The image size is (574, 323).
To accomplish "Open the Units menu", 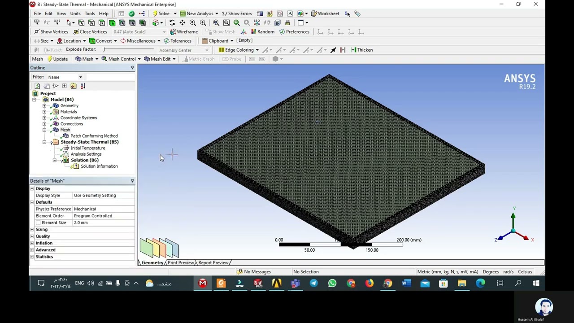I will 75,13.
